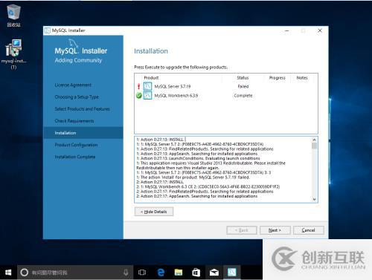Image resolution: width=372 pixels, height=280 pixels.
Task: Click the 'Install for product MySQL Server failed' log line
Action: click(193, 178)
